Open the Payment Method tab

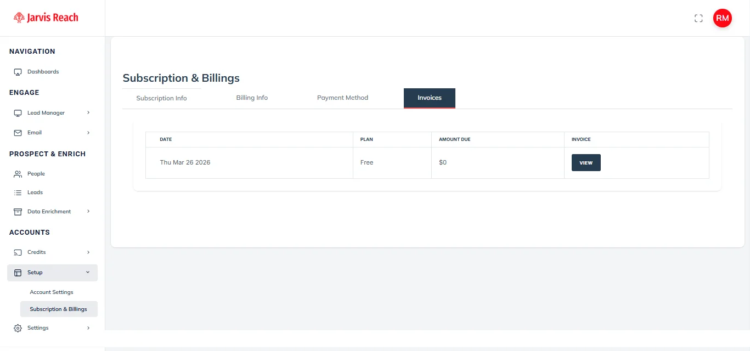pos(342,98)
